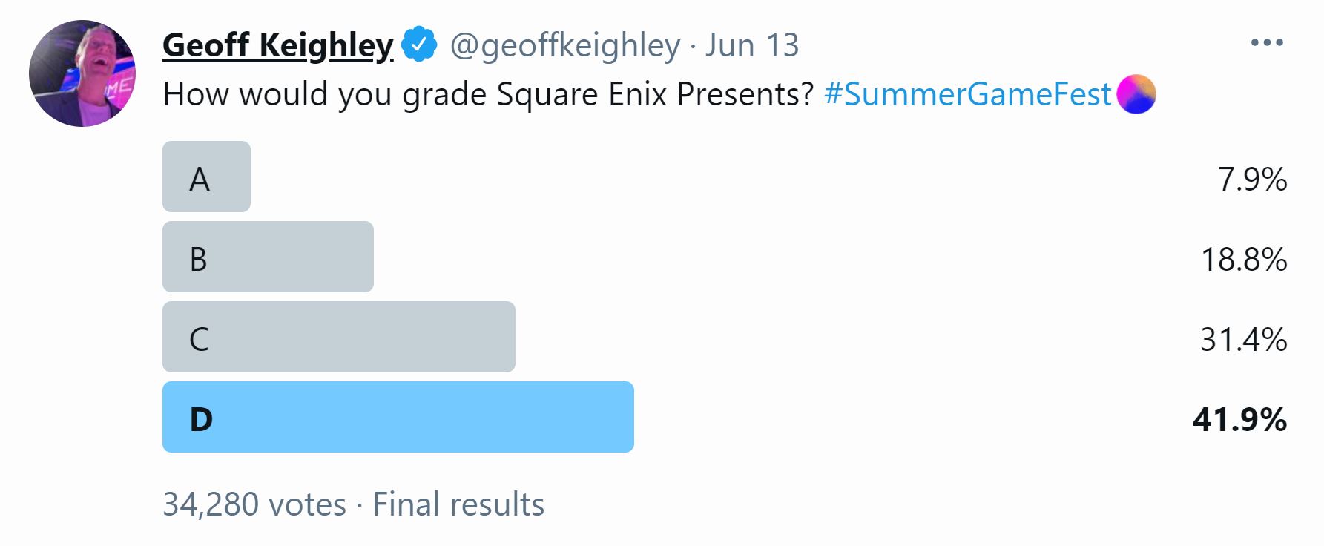Viewport: 1324px width, 546px height.
Task: Click the 18.8% poll result
Action: point(1243,260)
